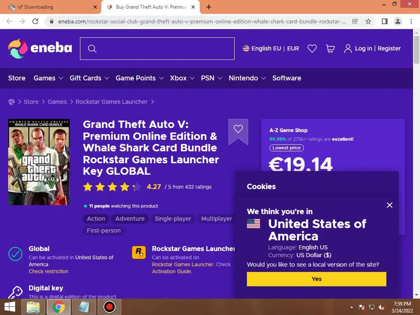Click the Digital key icon

pos(15,292)
